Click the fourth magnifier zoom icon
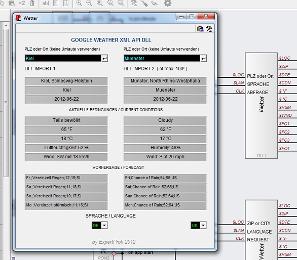The image size is (297, 260). 110,3
